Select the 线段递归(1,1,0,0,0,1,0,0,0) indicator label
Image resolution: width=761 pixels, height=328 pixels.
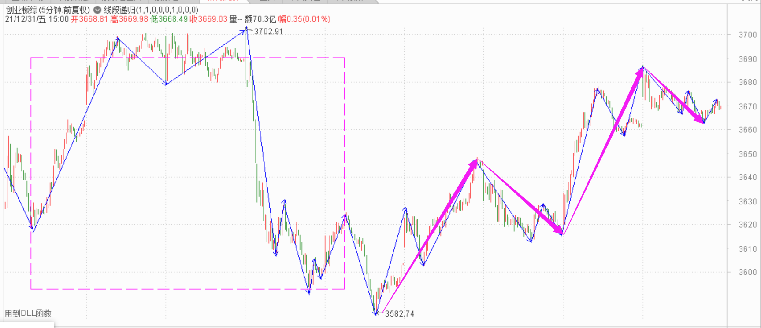click(151, 10)
